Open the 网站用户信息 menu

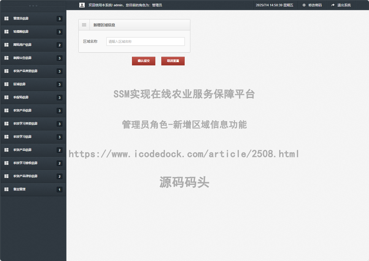33,45
